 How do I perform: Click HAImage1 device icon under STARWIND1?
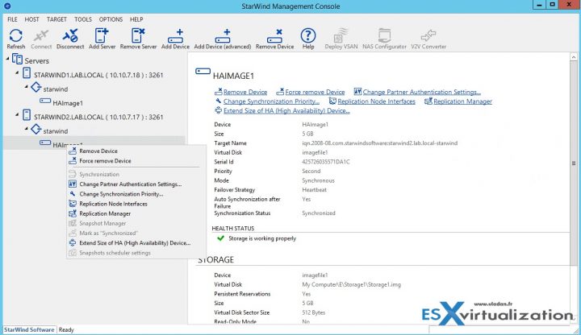pyautogui.click(x=45, y=101)
